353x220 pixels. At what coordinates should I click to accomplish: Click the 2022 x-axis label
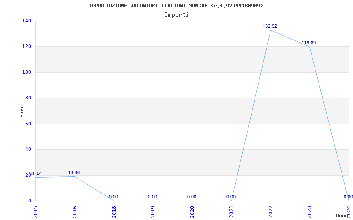click(270, 212)
